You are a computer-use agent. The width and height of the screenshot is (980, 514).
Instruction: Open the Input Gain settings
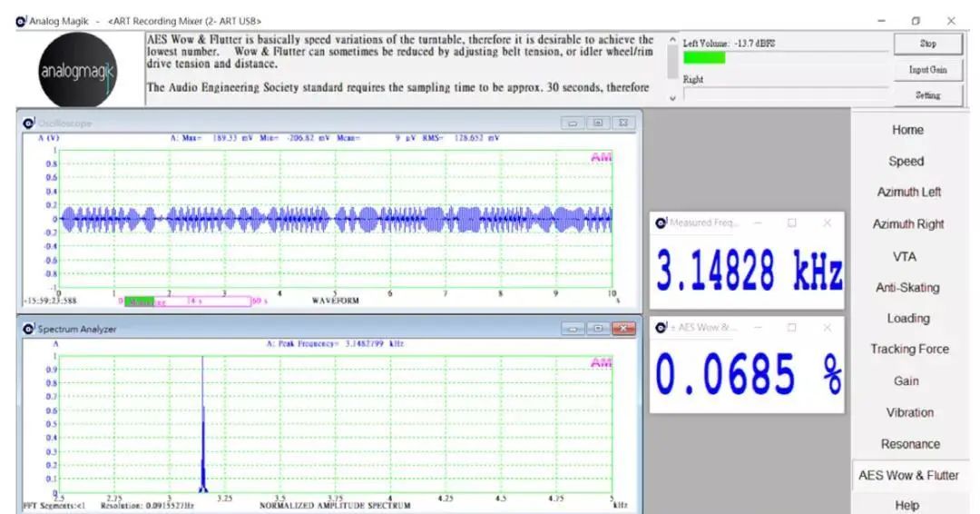click(927, 70)
